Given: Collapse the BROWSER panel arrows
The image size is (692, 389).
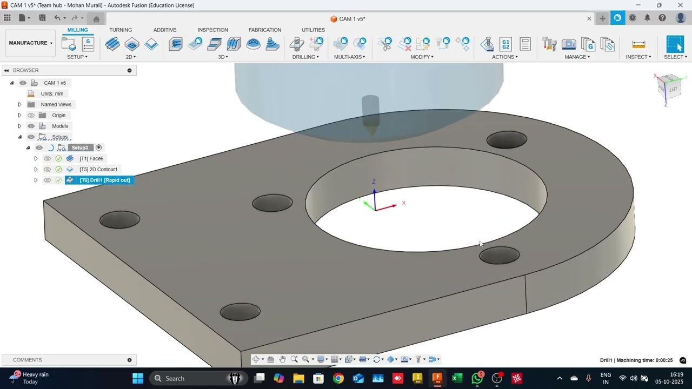Looking at the screenshot, I should (6, 70).
